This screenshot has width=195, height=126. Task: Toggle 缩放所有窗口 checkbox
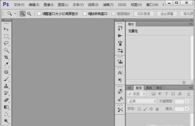coord(85,14)
